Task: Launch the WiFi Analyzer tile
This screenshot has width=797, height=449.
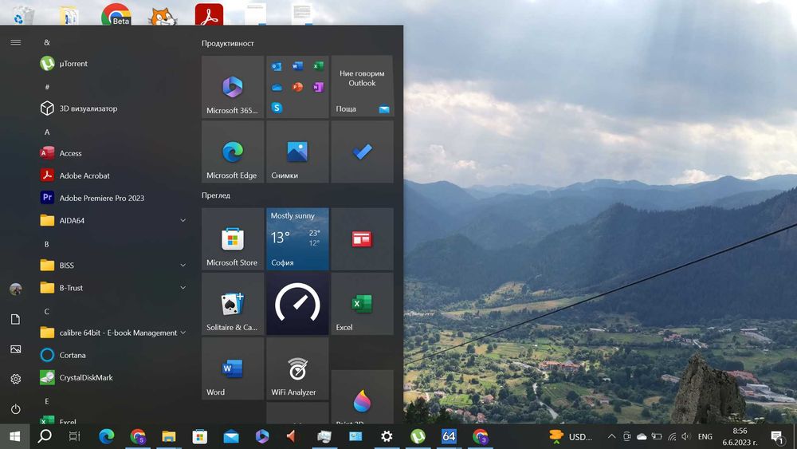Action: (x=297, y=368)
